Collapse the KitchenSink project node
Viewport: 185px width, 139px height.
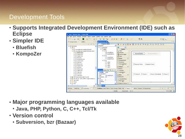coord(69,46)
